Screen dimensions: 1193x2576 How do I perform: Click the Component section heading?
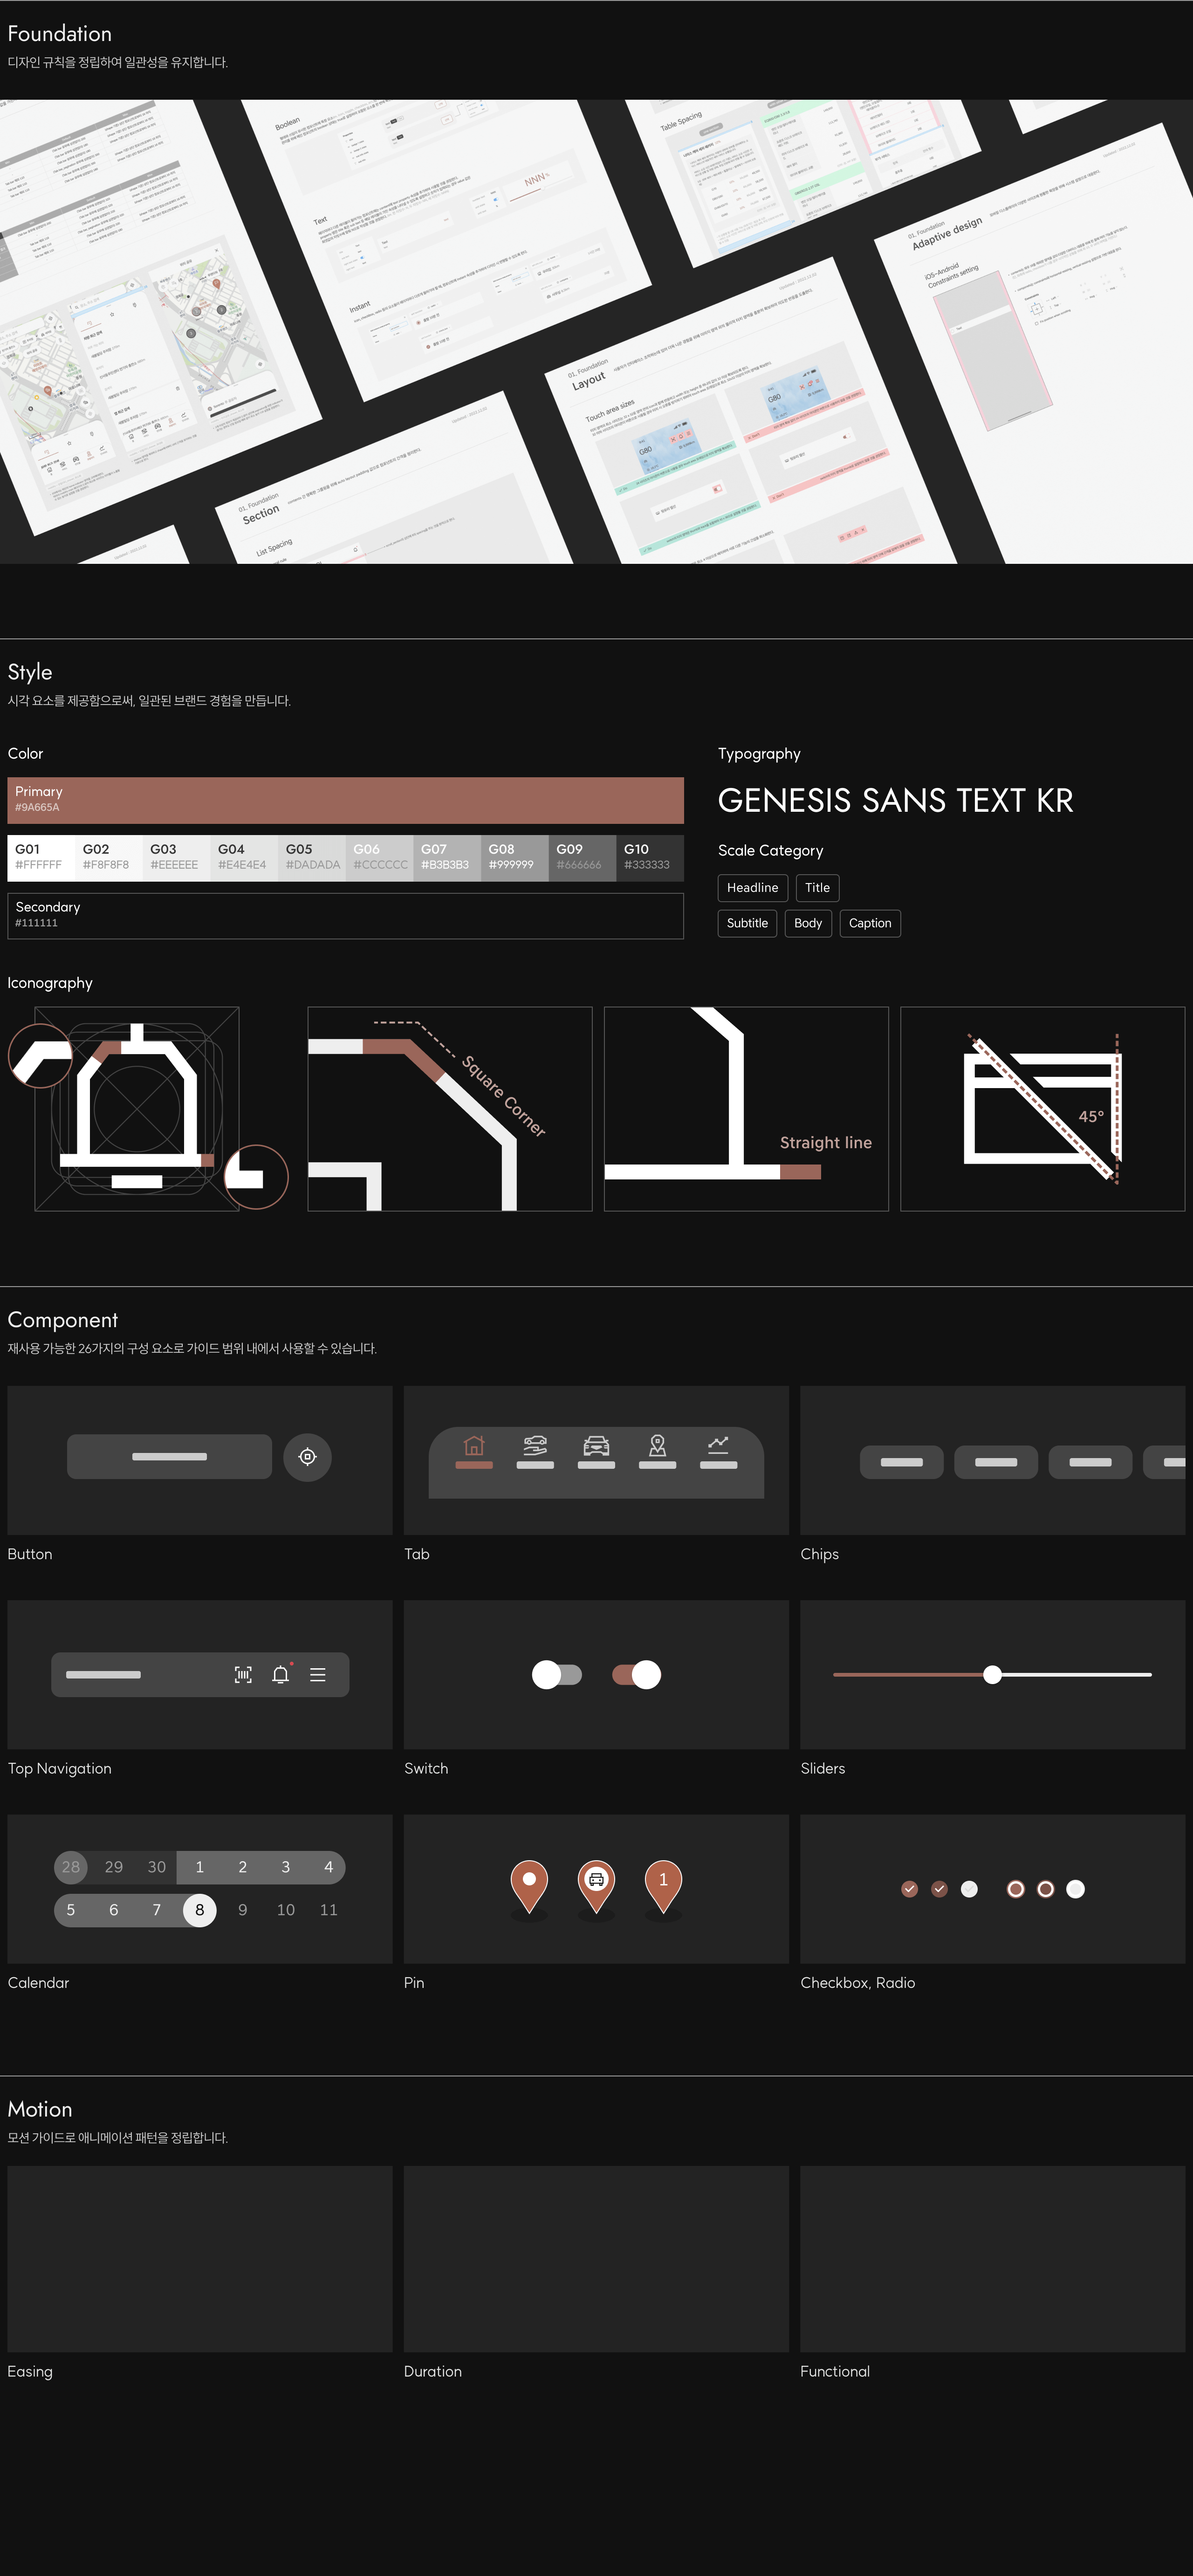(x=62, y=1320)
